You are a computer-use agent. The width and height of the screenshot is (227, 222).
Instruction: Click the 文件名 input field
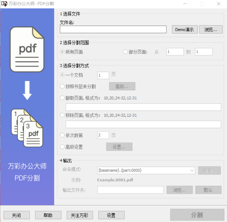(113, 29)
